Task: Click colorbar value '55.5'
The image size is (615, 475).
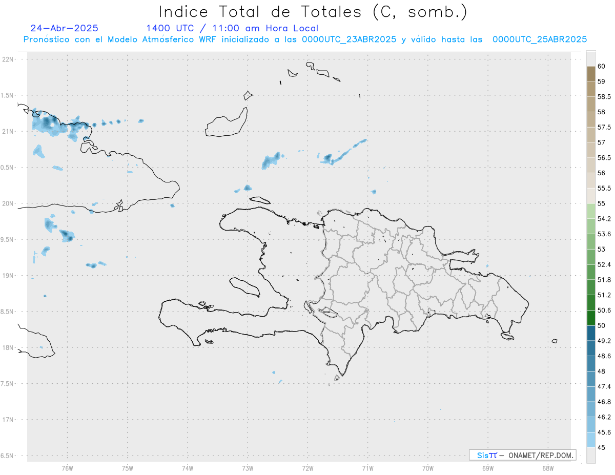Action: click(604, 189)
